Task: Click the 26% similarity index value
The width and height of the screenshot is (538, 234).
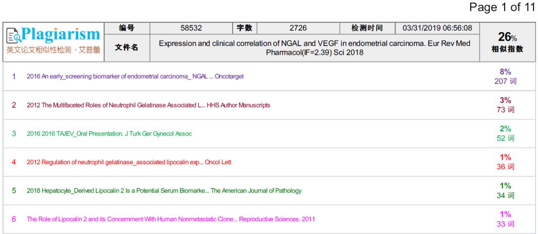Action: click(507, 37)
